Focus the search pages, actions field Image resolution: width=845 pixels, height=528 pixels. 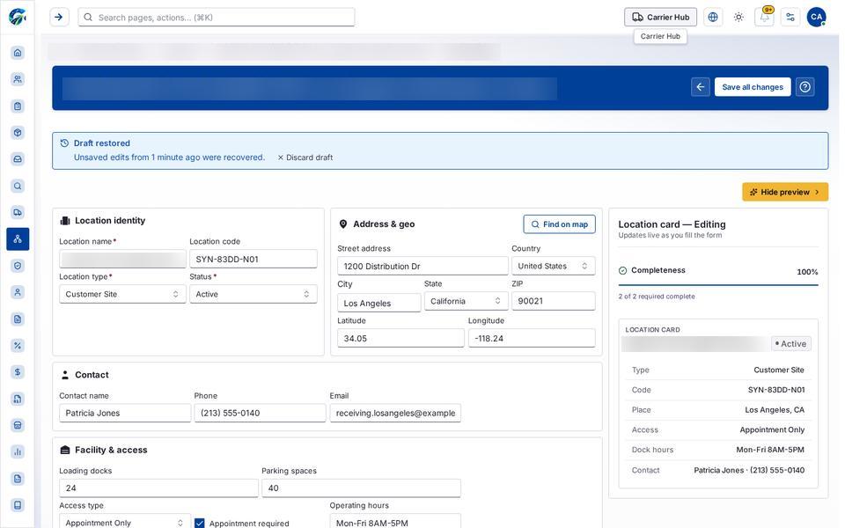pos(217,18)
